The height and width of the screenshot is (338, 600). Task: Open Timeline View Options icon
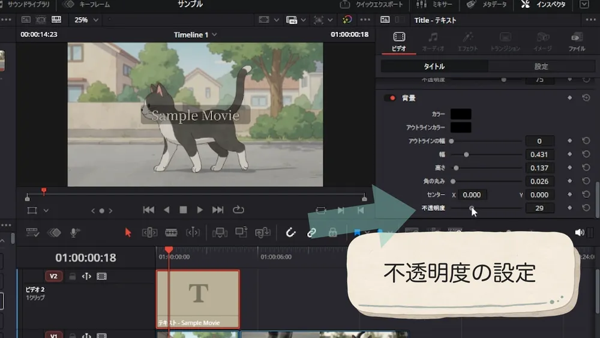click(x=32, y=232)
